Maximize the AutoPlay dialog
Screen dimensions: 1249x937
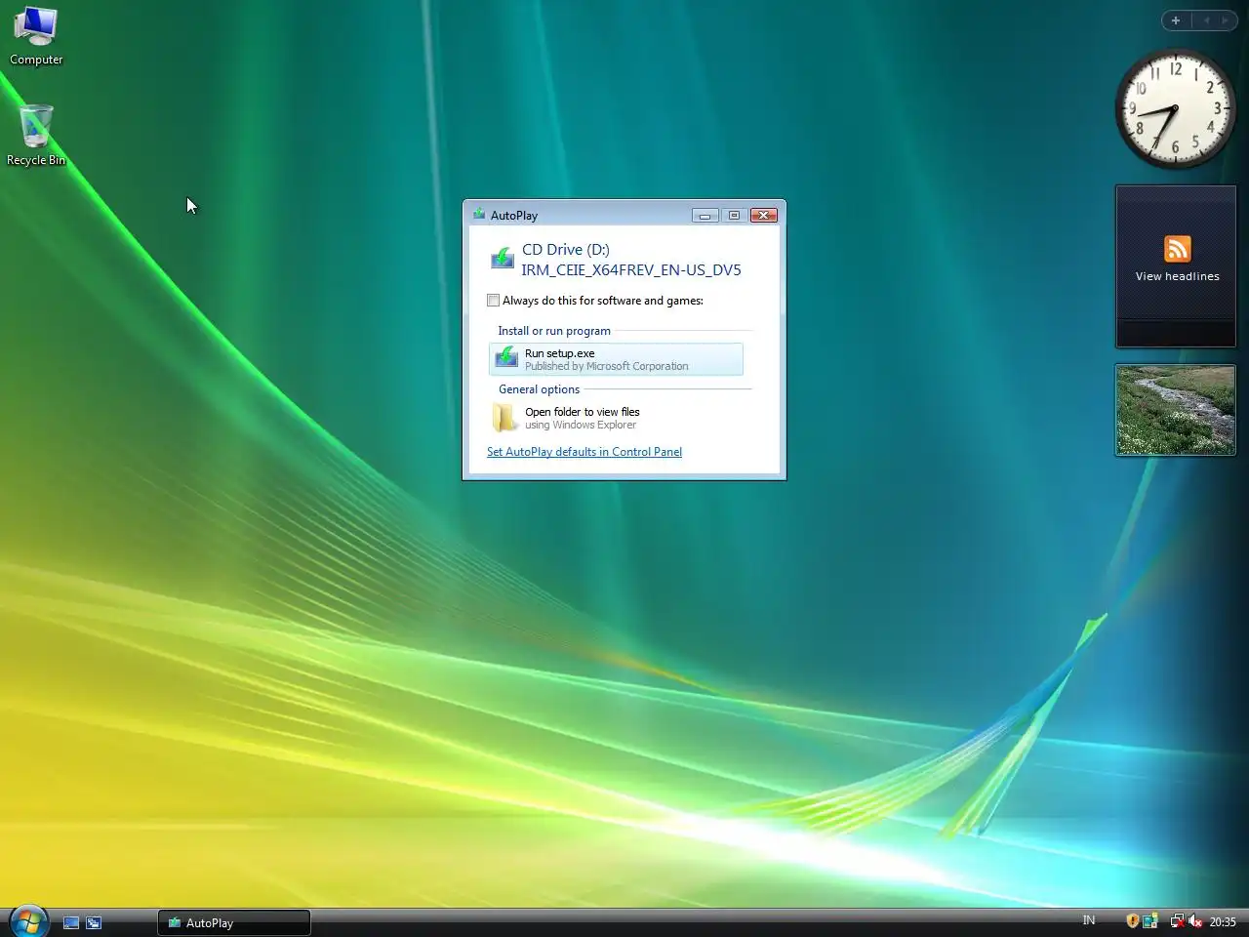(734, 215)
